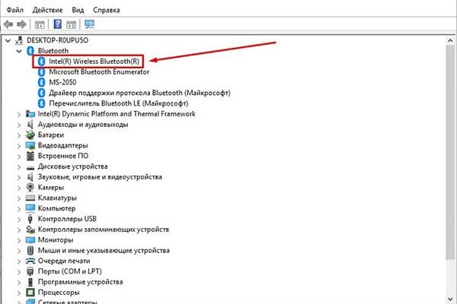Expand the Аудиовходы и аудиовыходы category
457x304 pixels.
tap(19, 125)
